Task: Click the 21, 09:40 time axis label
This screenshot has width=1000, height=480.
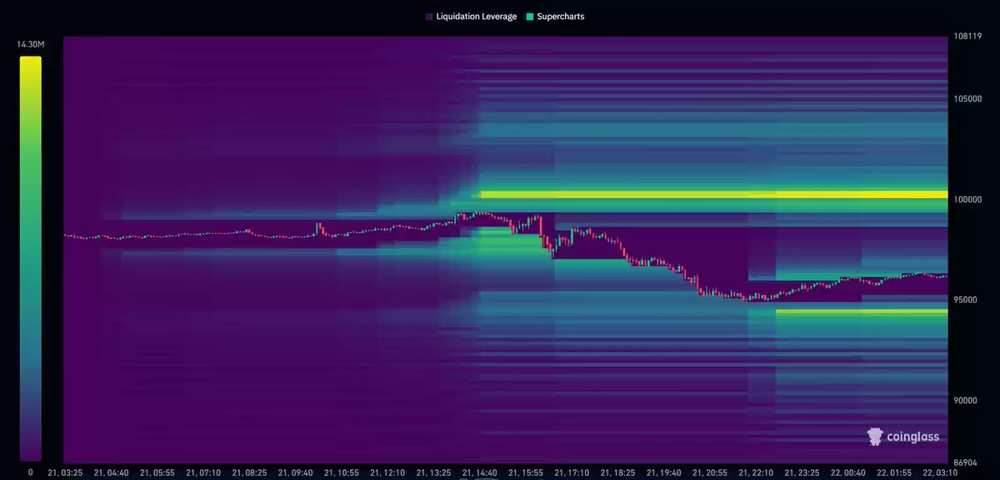Action: click(297, 473)
